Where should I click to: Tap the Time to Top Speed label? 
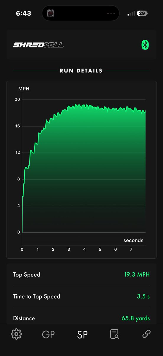(x=37, y=296)
